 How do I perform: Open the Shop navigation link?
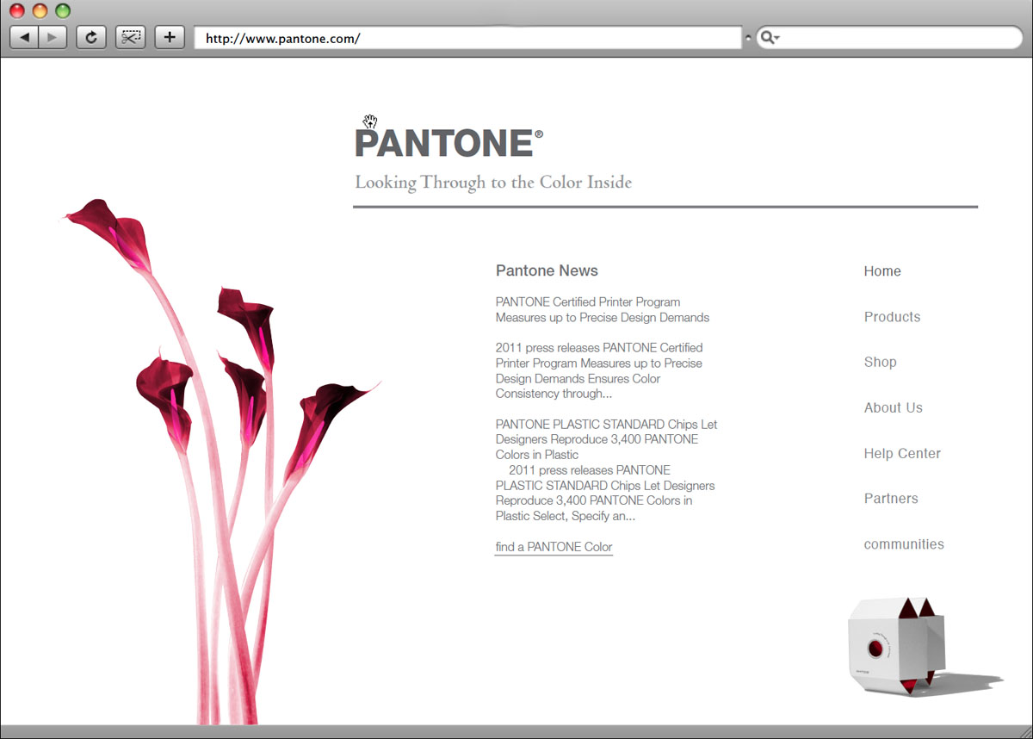pos(880,362)
